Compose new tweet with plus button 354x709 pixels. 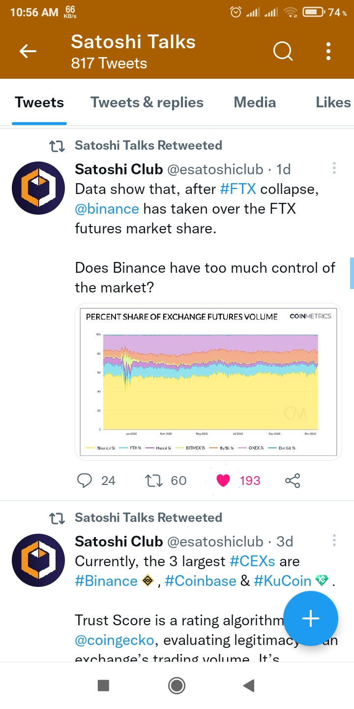click(310, 618)
